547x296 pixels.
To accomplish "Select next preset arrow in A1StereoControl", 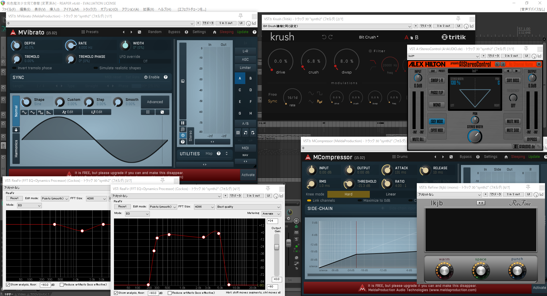I will [517, 71].
